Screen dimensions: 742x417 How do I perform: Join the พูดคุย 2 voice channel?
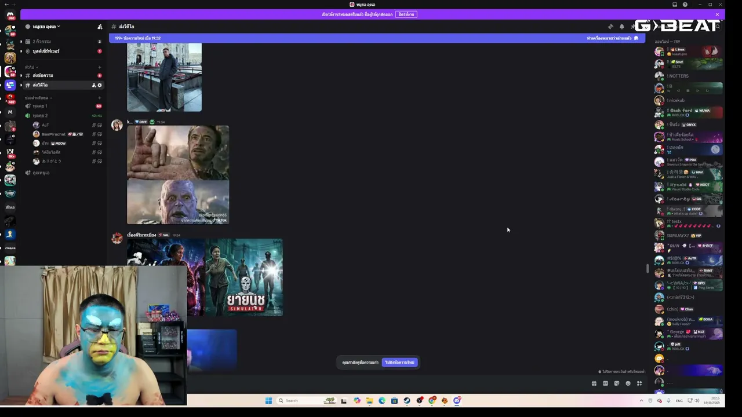pos(63,116)
